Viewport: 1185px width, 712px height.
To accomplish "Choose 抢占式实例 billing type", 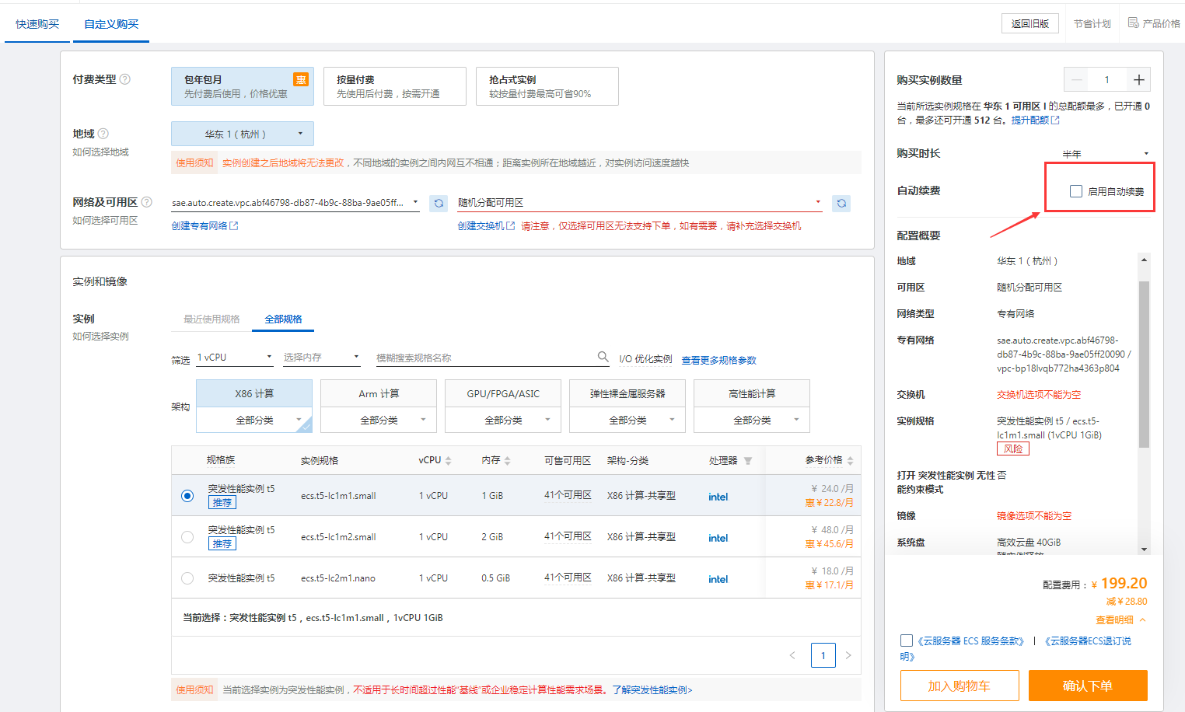I will [x=547, y=86].
